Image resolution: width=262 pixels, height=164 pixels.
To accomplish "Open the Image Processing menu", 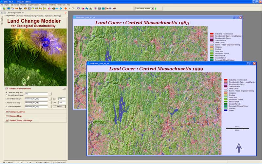I will [x=34, y=5].
